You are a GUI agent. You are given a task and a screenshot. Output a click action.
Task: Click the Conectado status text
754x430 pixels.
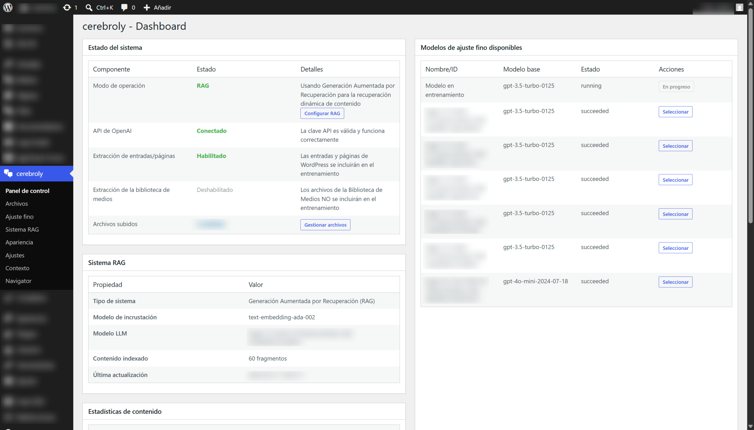(x=211, y=131)
